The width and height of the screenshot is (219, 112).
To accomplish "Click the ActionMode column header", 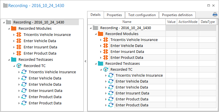I will [188, 22].
